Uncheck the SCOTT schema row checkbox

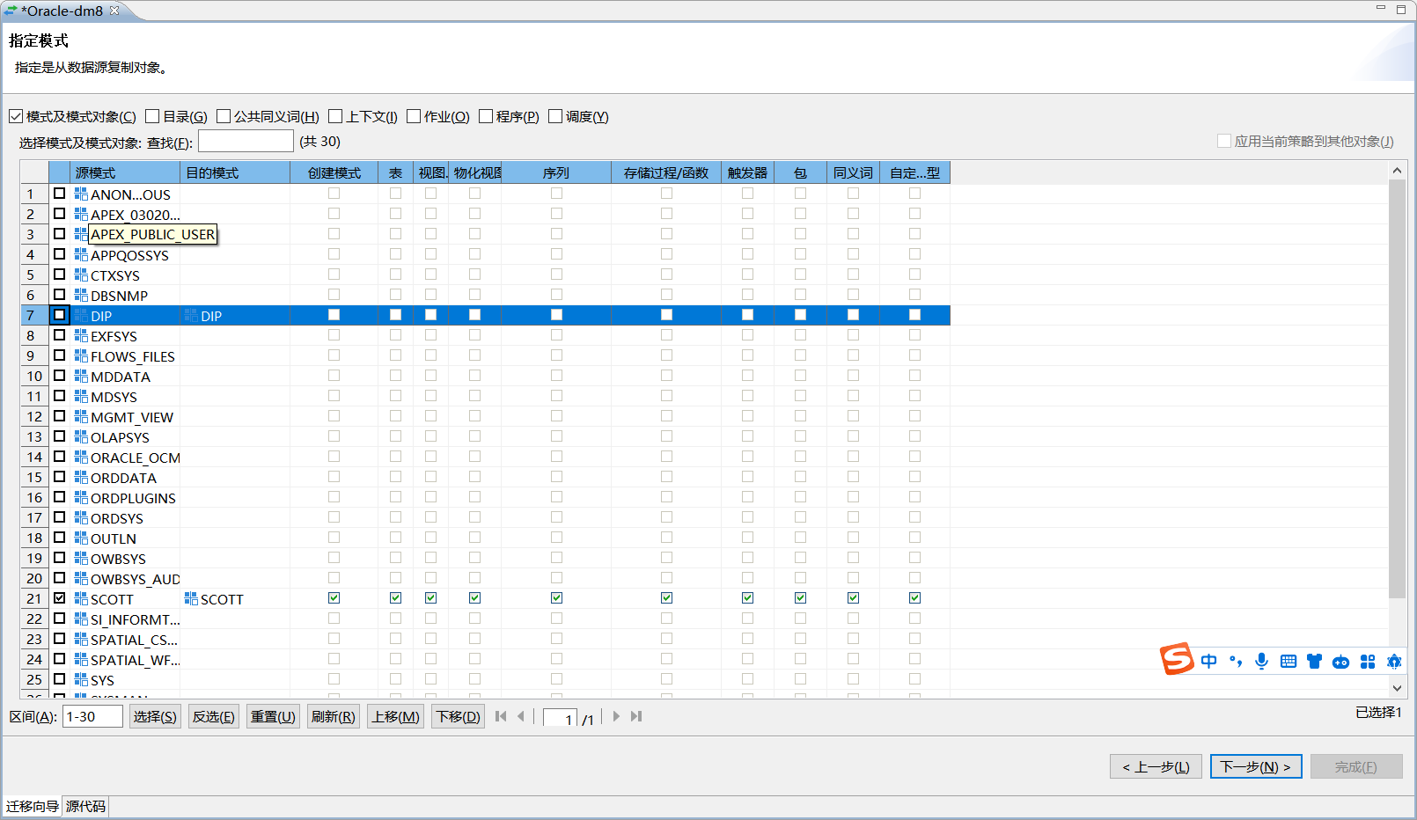click(60, 598)
